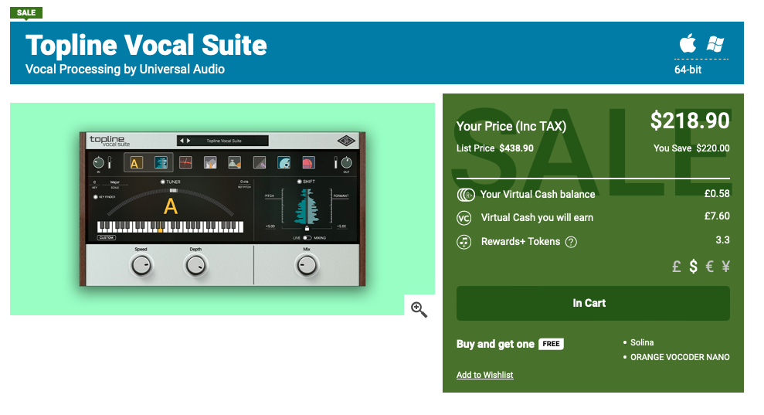
Task: Click the Add to Wishlist link
Action: point(484,375)
